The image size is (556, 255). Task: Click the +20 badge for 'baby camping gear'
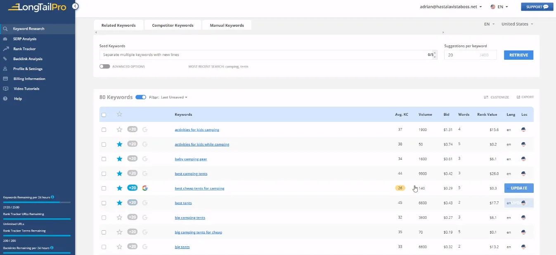point(132,159)
